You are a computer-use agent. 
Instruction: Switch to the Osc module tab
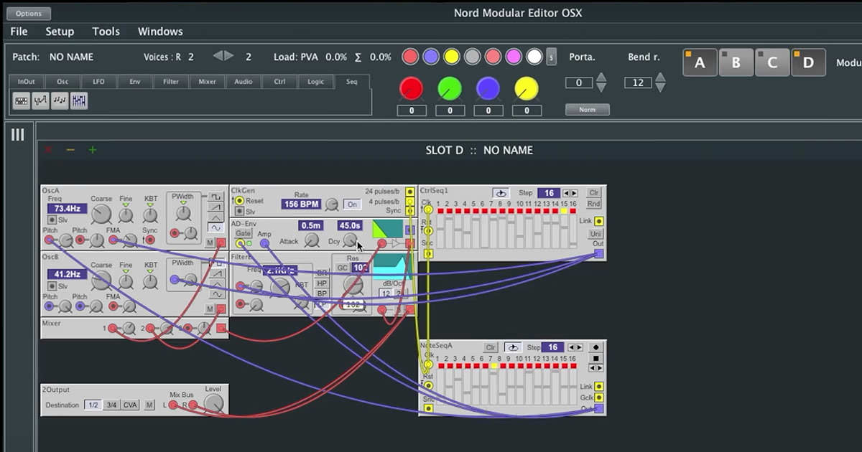coord(62,82)
